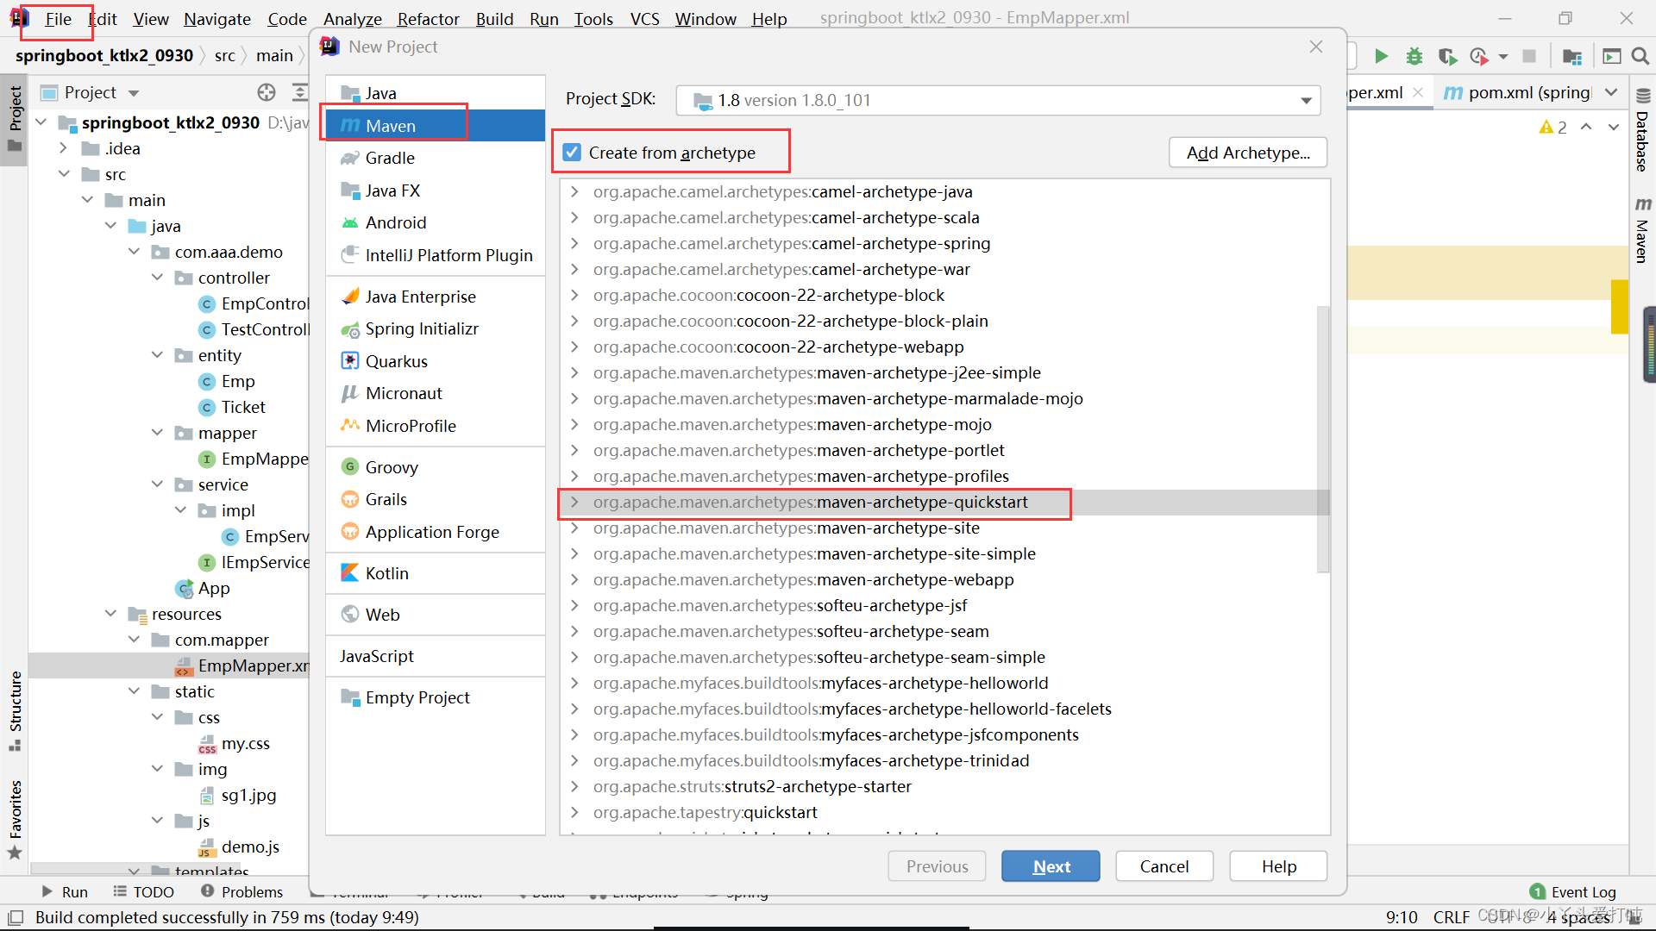Select Quarkus project type

[x=436, y=361]
